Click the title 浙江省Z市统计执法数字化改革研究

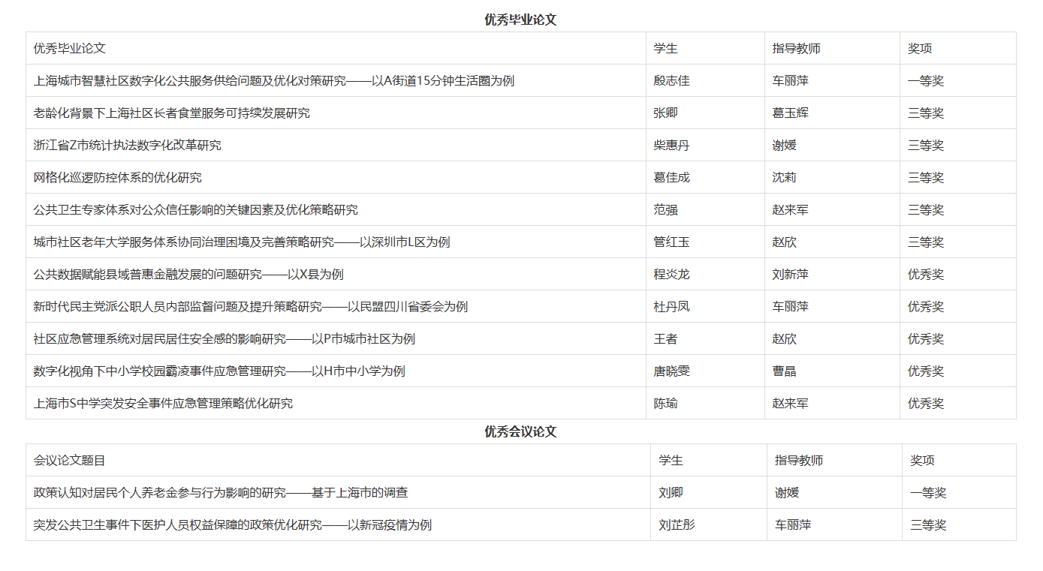[127, 146]
